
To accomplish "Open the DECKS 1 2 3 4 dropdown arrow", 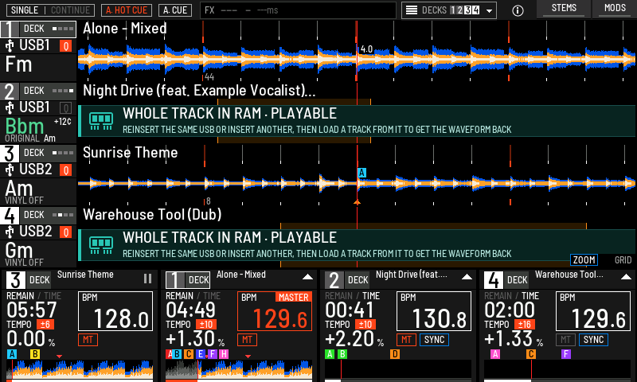I will click(489, 11).
